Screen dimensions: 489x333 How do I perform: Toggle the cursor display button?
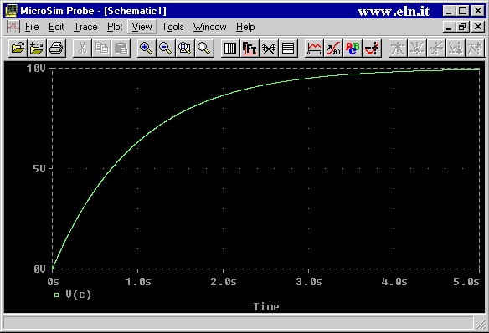click(x=372, y=49)
